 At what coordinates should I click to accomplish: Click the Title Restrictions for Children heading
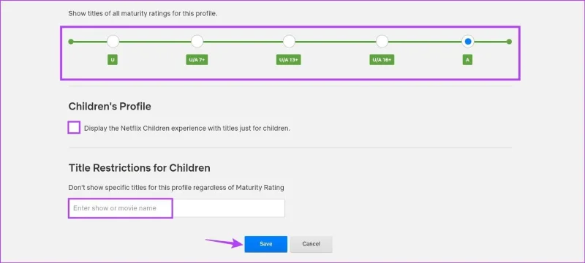[140, 168]
